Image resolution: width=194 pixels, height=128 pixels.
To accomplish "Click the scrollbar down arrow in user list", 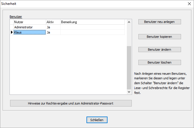I will tap(129, 92).
